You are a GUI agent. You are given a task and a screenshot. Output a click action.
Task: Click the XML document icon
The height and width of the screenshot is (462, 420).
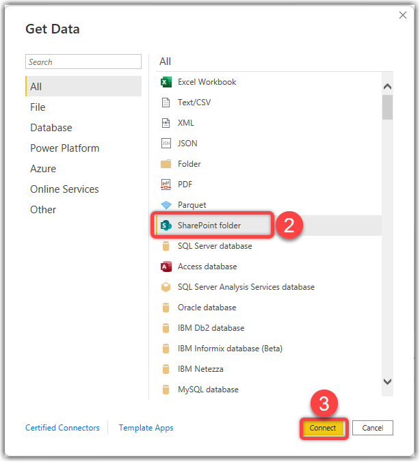166,123
